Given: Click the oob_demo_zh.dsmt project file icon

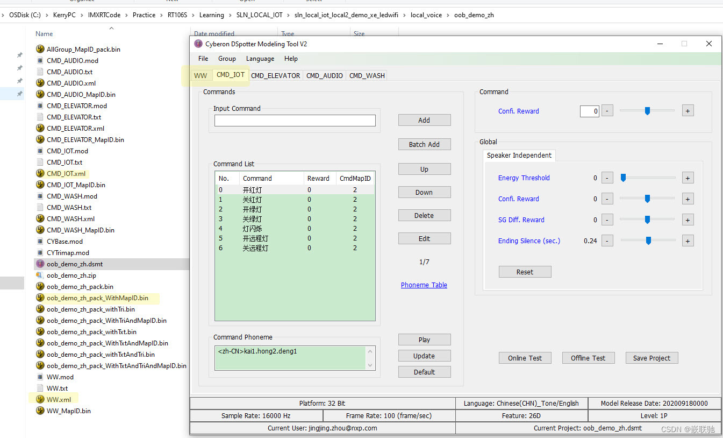Looking at the screenshot, I should coord(40,264).
